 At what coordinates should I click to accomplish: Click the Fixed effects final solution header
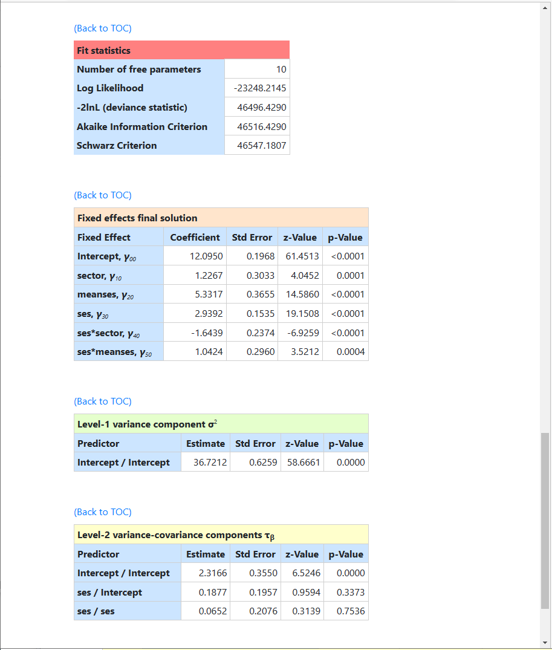pos(221,218)
